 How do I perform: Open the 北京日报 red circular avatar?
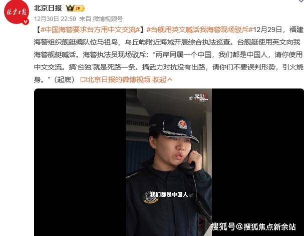[17, 12]
